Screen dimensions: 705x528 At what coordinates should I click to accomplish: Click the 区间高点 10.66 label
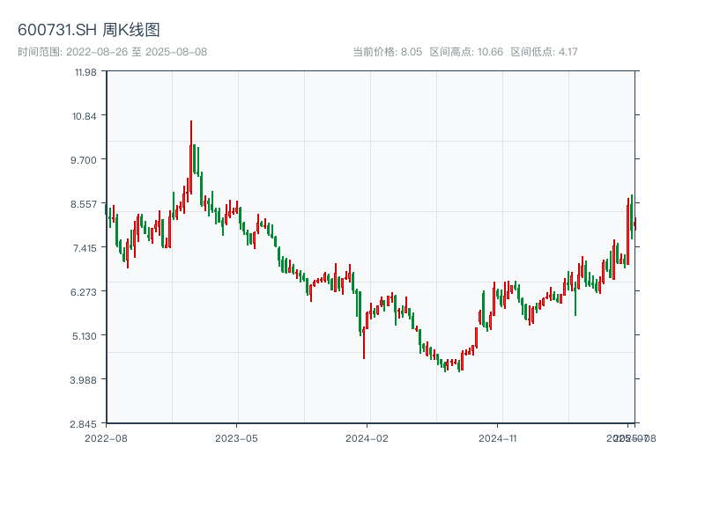pyautogui.click(x=466, y=52)
